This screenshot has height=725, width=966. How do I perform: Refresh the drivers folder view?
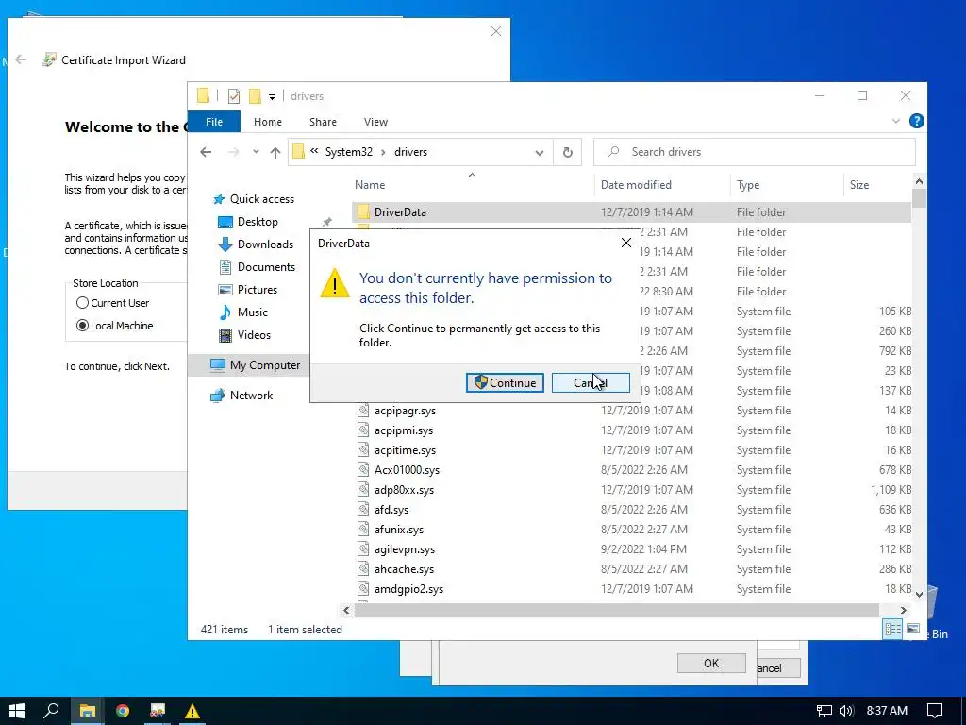coord(567,152)
